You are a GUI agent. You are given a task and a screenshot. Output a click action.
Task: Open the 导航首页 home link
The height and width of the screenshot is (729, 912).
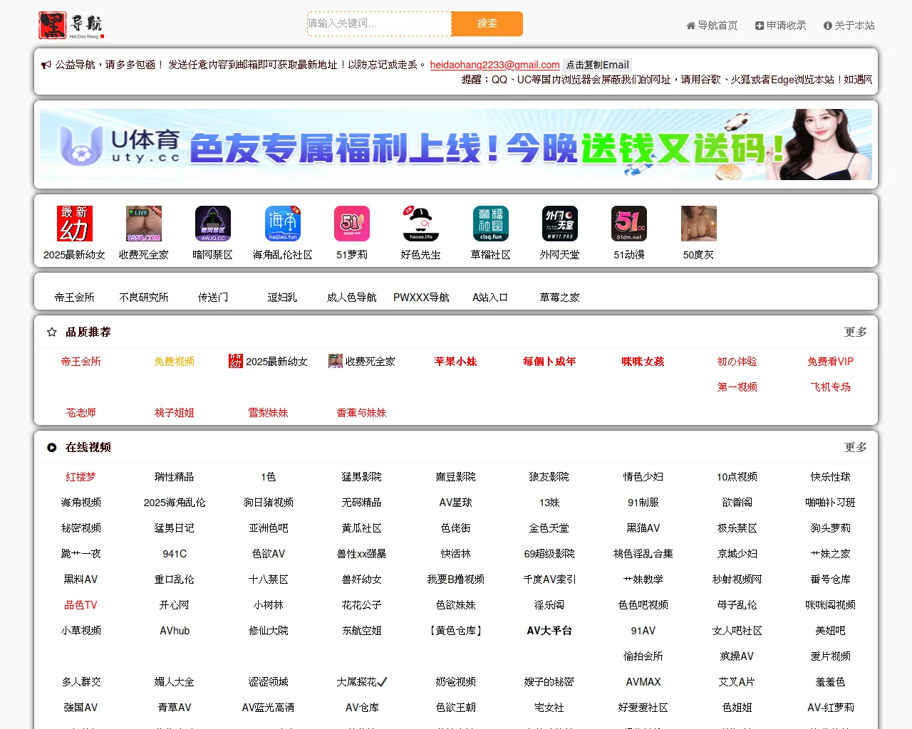712,26
